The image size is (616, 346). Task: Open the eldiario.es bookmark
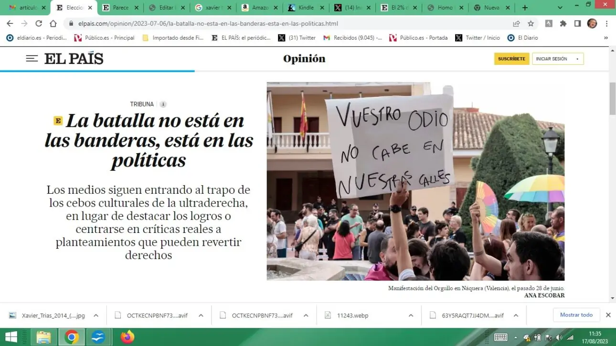[36, 38]
